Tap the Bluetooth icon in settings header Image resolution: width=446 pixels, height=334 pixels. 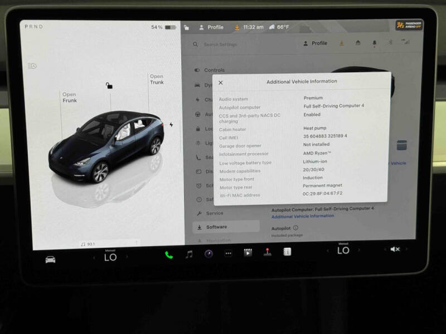(391, 42)
